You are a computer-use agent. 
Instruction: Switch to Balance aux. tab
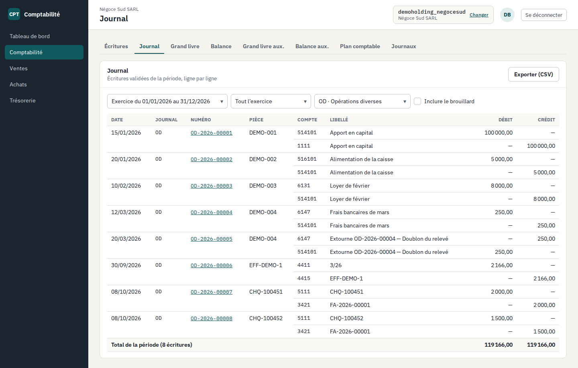[x=312, y=46]
